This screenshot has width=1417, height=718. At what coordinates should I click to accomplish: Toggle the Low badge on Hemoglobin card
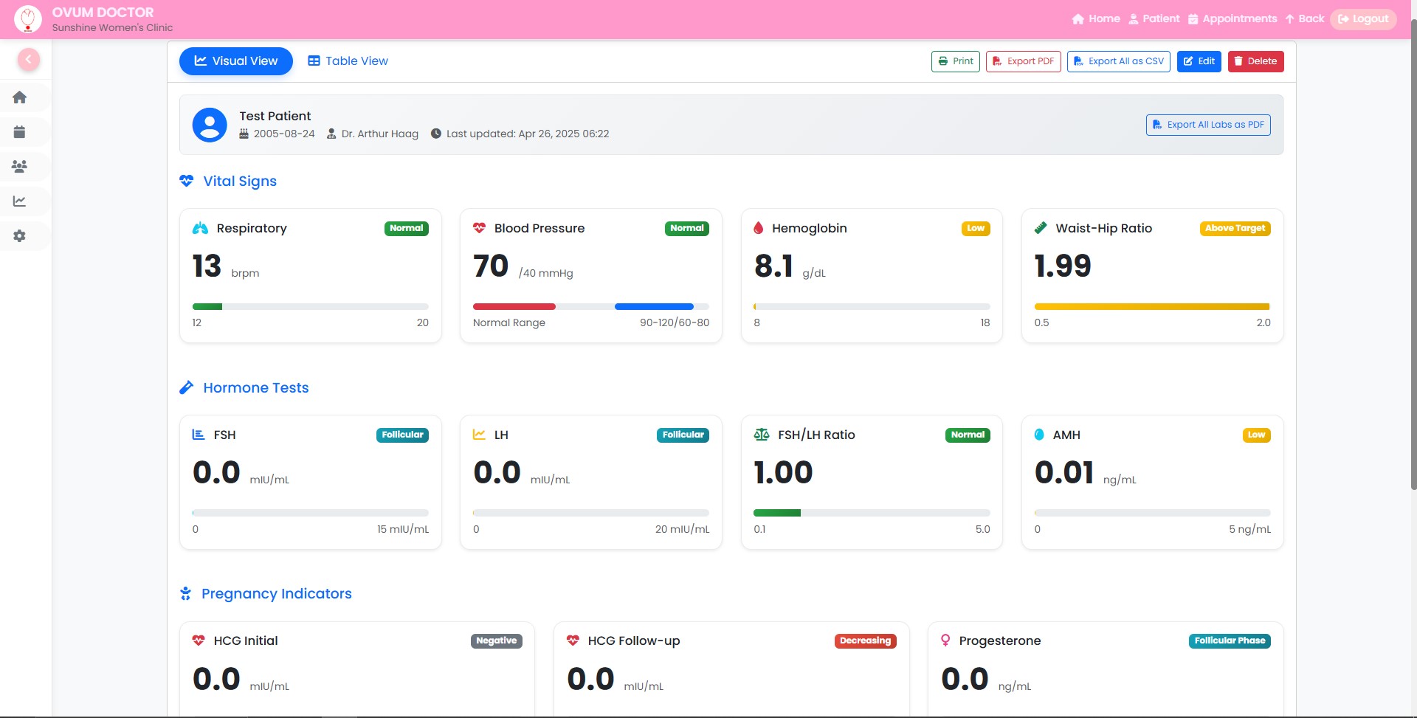[976, 228]
